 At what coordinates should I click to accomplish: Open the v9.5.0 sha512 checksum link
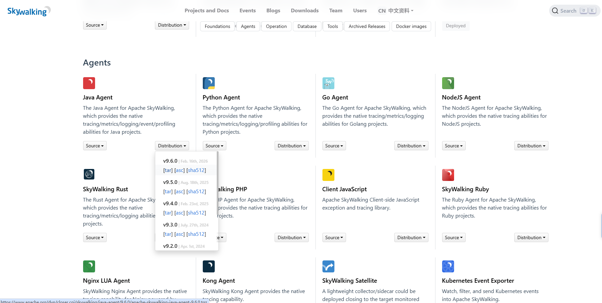[x=196, y=192]
